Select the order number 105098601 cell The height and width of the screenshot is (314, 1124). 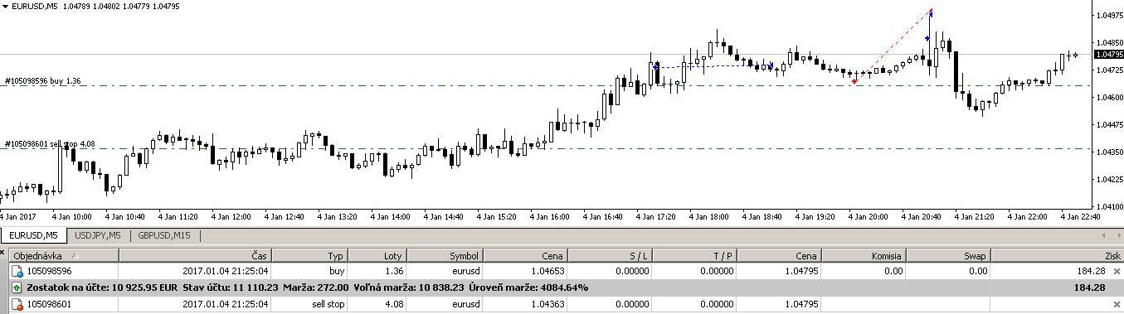49,305
